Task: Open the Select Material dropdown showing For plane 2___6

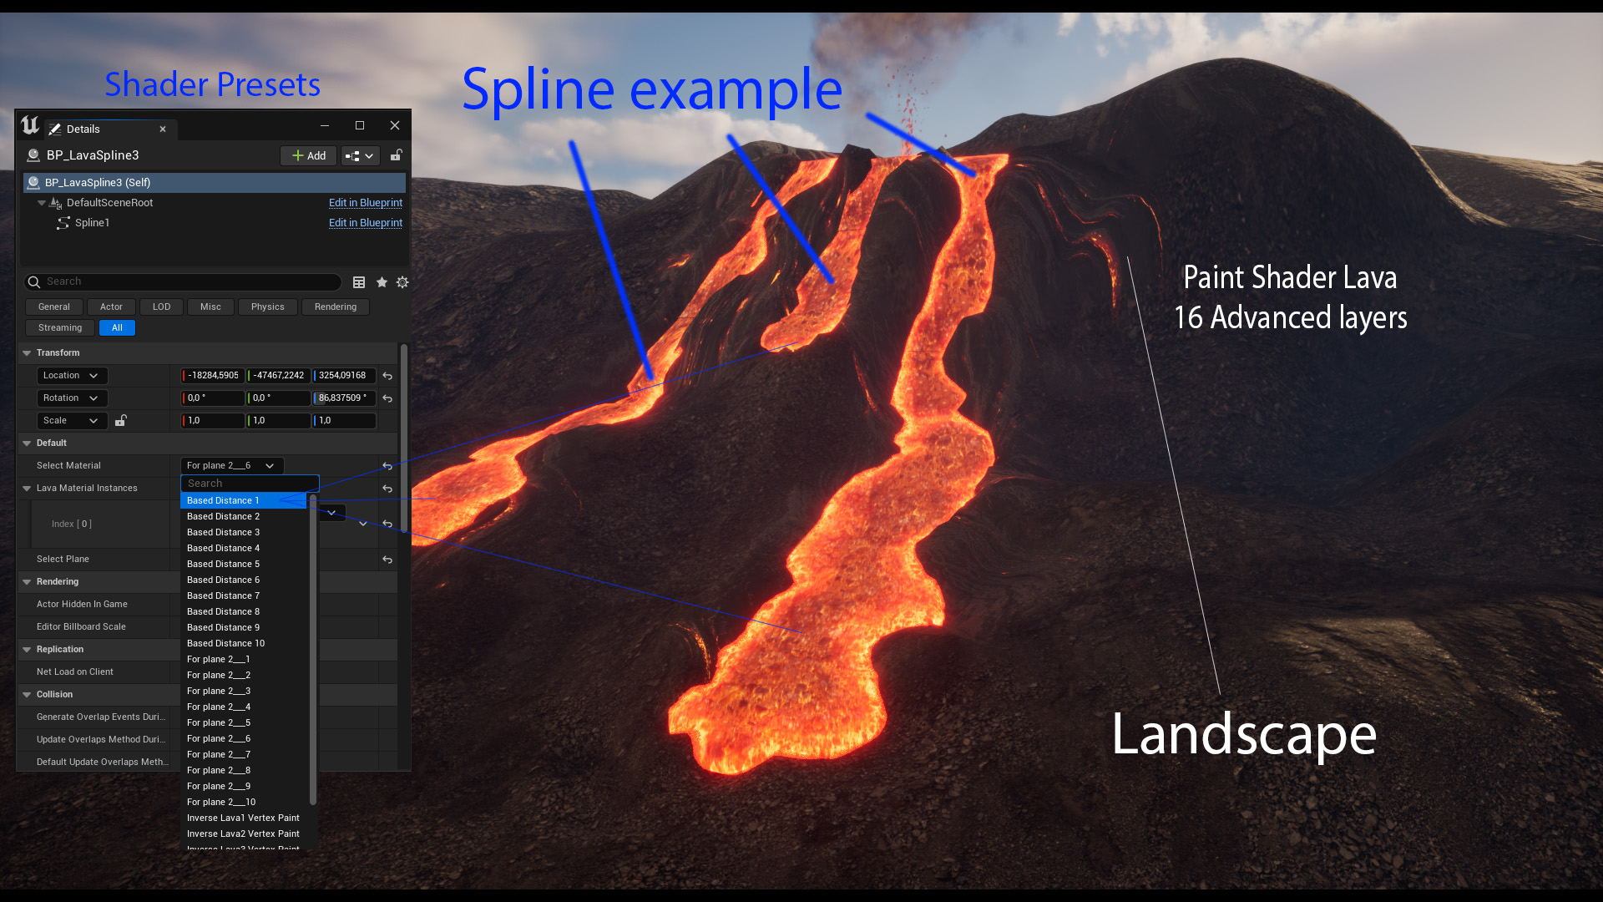Action: pyautogui.click(x=231, y=465)
